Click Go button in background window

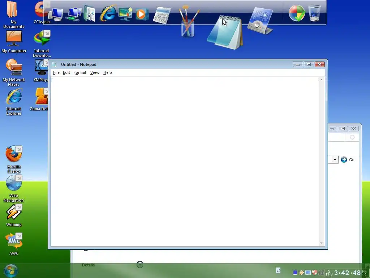[x=348, y=160]
